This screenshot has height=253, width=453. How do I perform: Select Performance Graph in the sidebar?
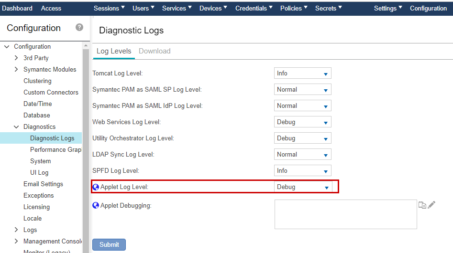(56, 149)
